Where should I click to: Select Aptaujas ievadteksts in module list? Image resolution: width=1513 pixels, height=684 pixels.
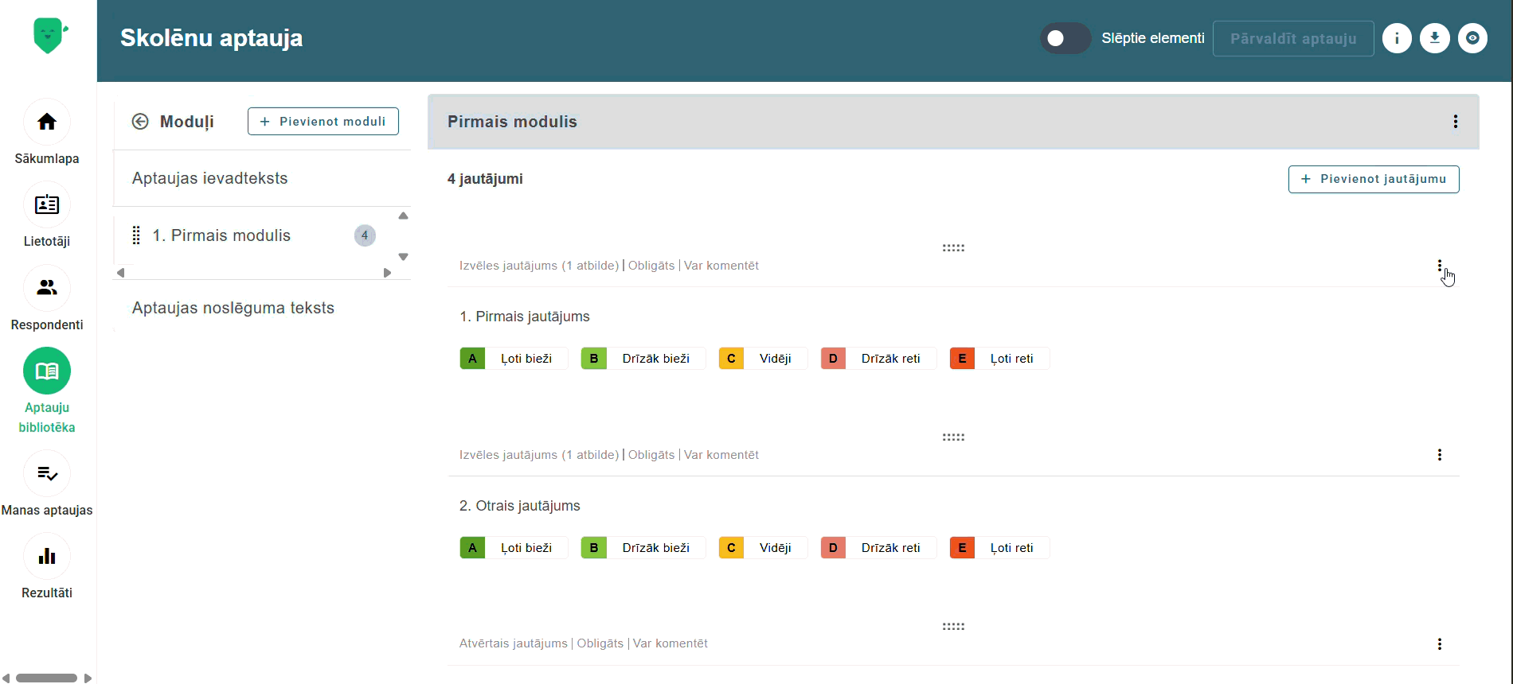[x=210, y=178]
